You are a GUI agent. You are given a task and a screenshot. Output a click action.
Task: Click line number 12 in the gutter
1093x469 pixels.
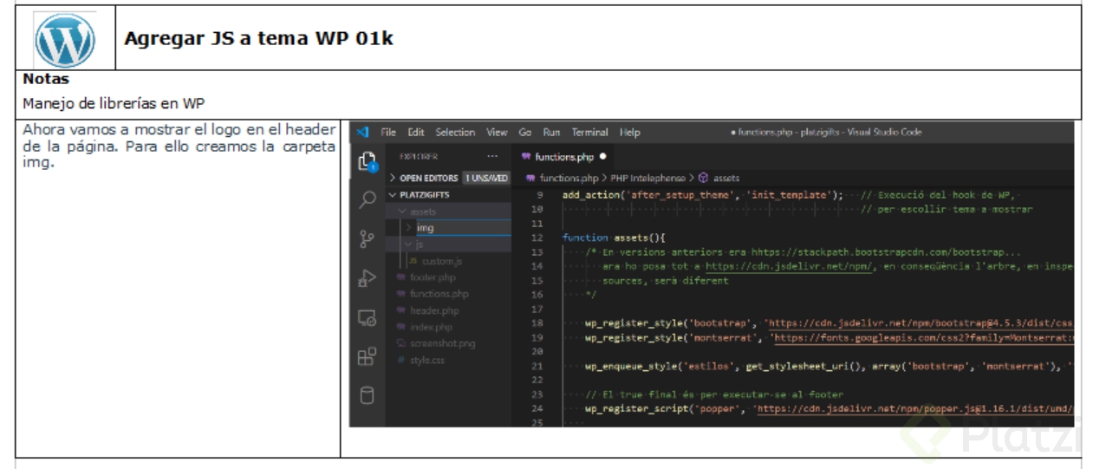pos(537,238)
